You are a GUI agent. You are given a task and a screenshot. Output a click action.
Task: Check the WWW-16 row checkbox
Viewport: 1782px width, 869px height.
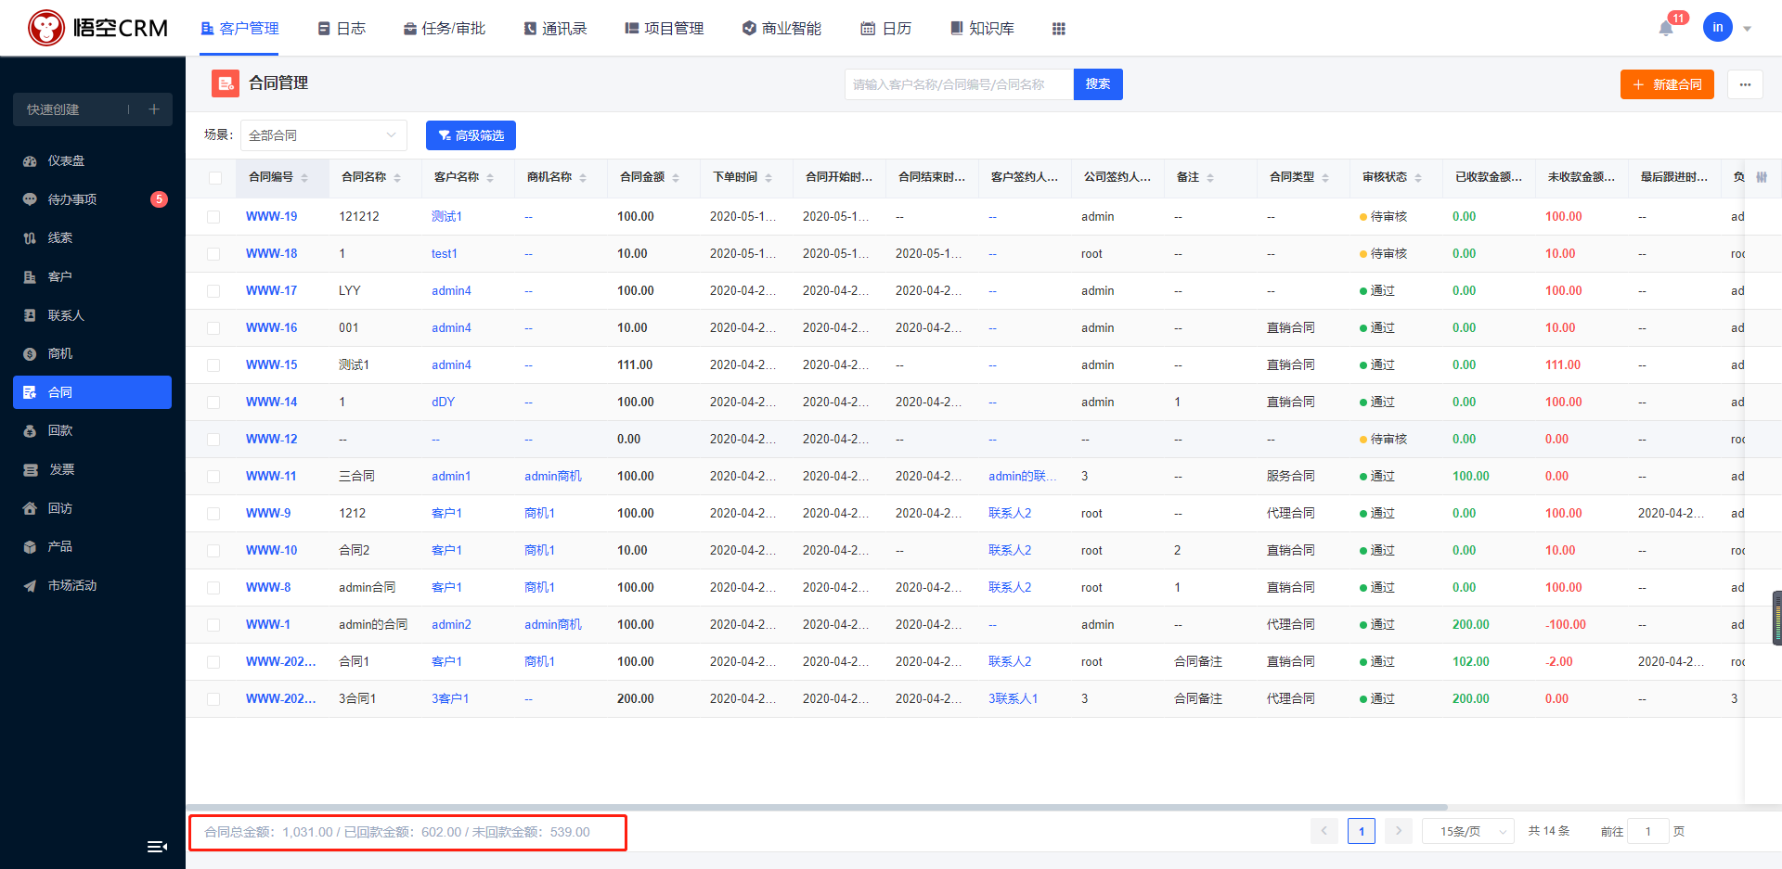click(213, 328)
